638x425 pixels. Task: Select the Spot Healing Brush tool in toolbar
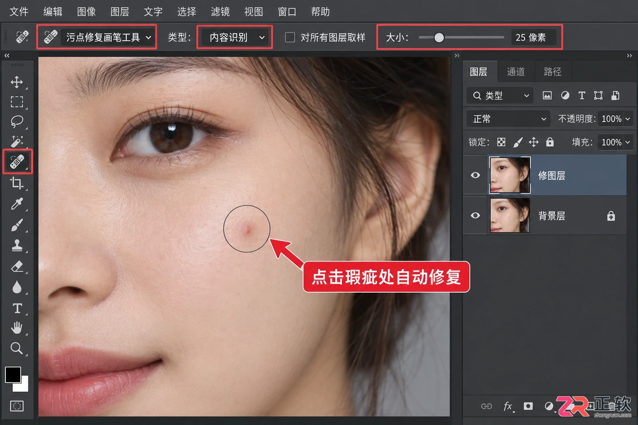[17, 162]
